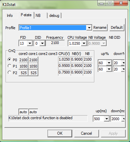Viewport: 130px width, 142px height.
Task: Click core1 P1 button showing 1050
Action: pyautogui.click(x=33, y=66)
